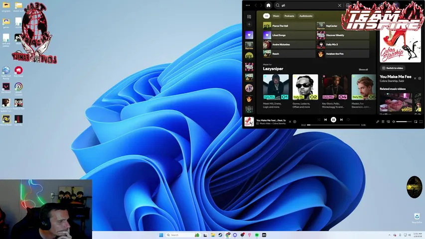Pause the current track

point(333,119)
